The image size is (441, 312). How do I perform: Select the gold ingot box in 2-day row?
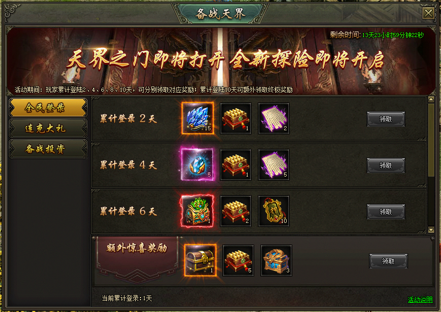(x=236, y=118)
